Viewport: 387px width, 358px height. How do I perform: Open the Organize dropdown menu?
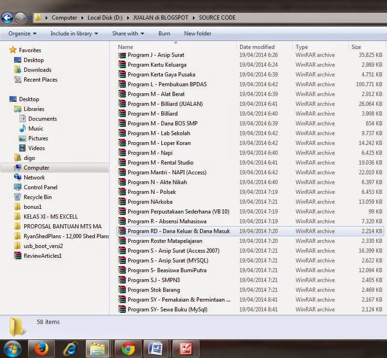(x=22, y=34)
